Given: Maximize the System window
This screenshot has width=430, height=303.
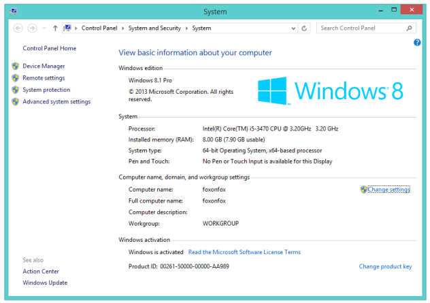Looking at the screenshot, I should (x=394, y=10).
